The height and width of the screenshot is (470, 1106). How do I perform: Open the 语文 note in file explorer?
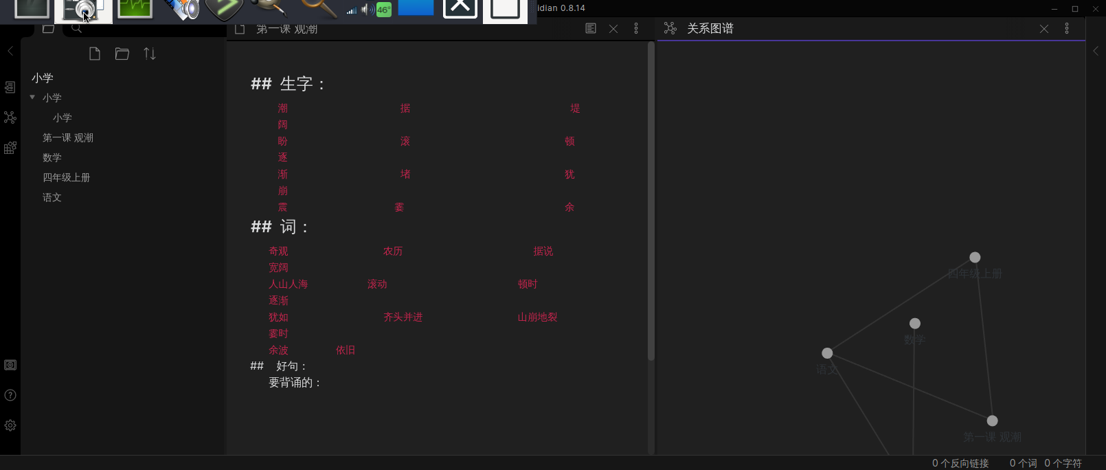52,197
